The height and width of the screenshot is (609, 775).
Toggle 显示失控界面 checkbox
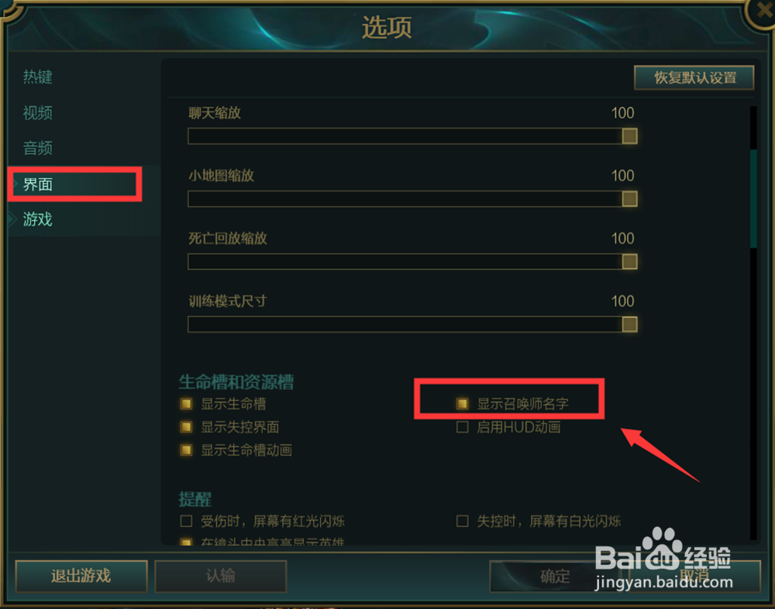click(x=186, y=427)
